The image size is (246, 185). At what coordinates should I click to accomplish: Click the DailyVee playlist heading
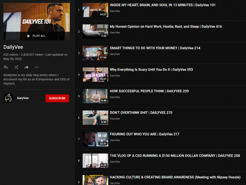click(x=13, y=47)
